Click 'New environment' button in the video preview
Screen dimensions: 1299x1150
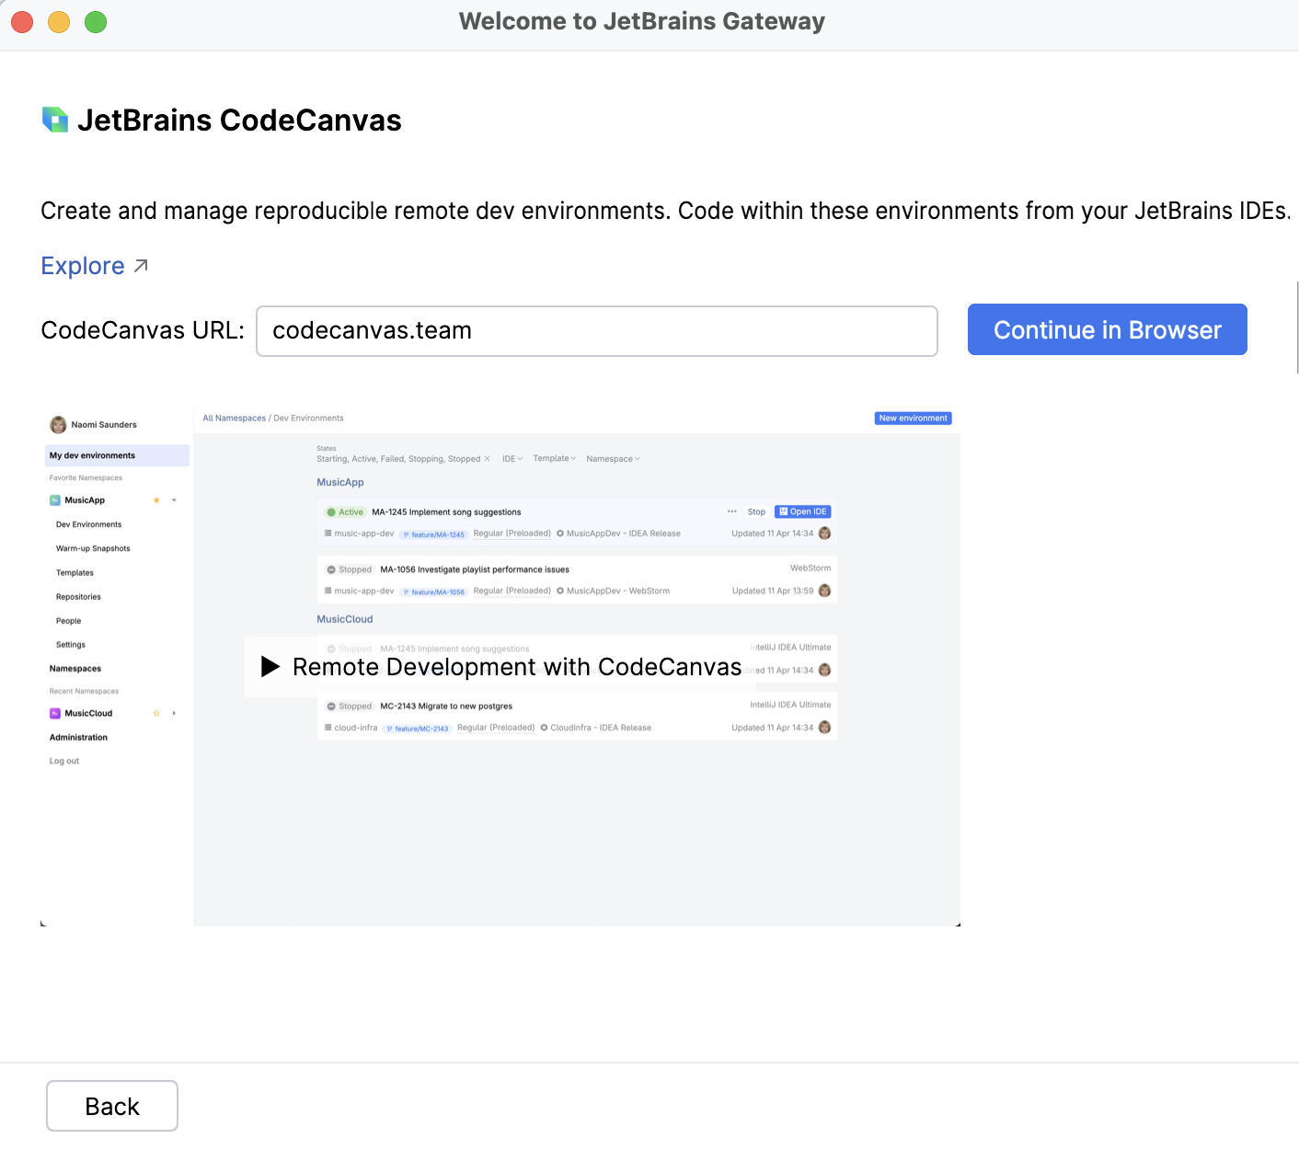pyautogui.click(x=913, y=418)
